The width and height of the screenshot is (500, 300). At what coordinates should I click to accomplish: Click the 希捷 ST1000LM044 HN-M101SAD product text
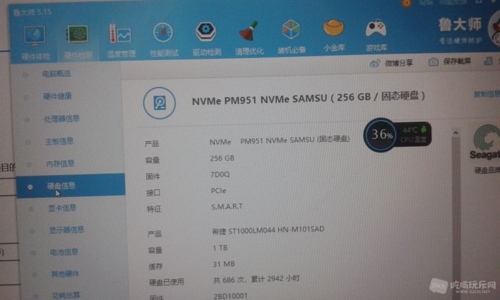click(268, 230)
